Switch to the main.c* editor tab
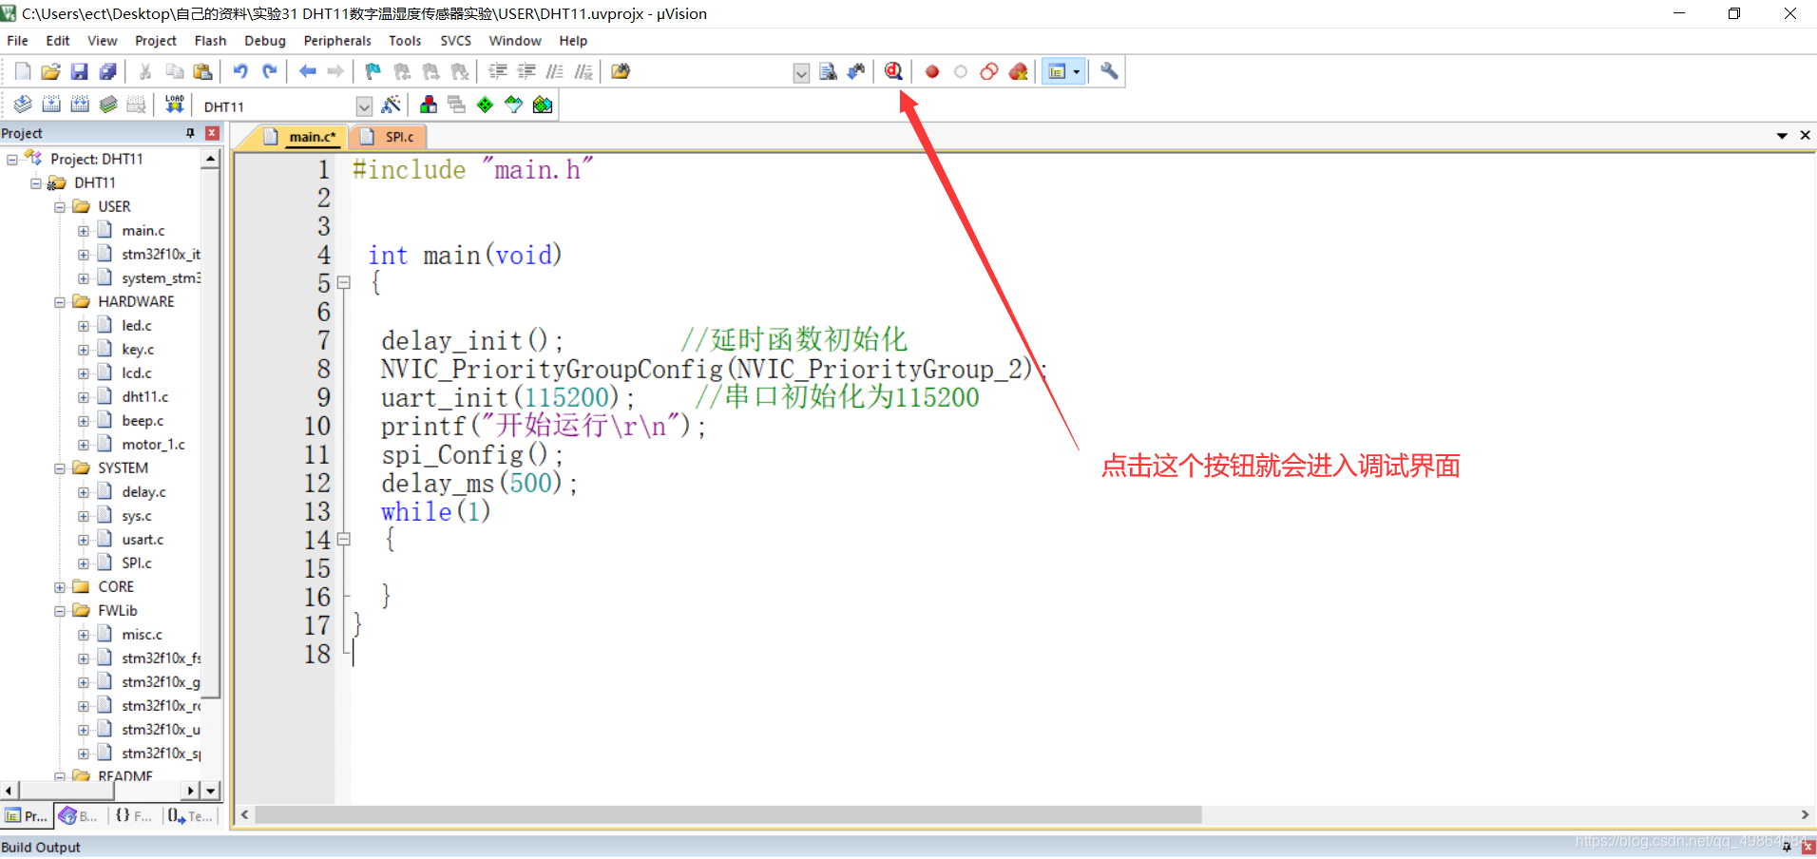 pyautogui.click(x=302, y=137)
